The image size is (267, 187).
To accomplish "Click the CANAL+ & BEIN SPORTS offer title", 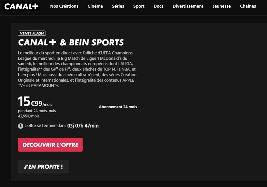I will pos(71,42).
